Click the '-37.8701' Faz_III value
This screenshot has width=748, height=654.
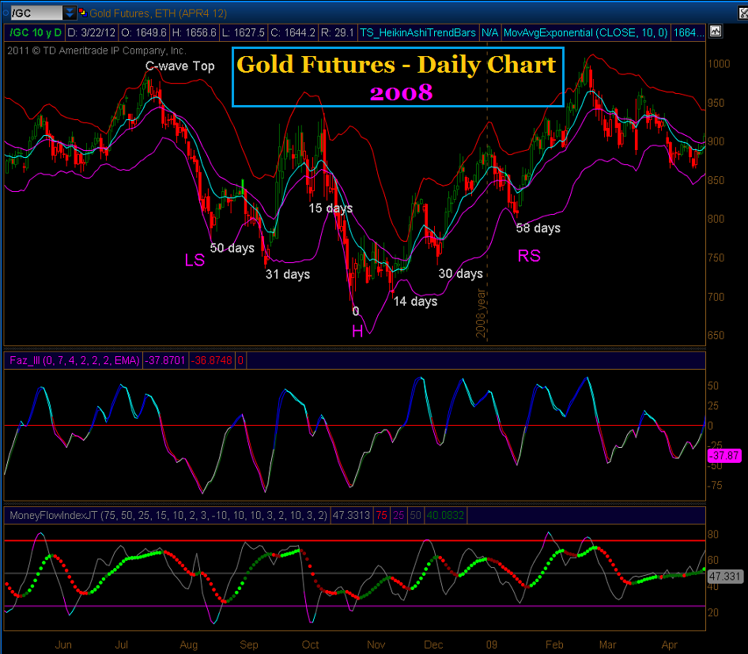tap(165, 360)
